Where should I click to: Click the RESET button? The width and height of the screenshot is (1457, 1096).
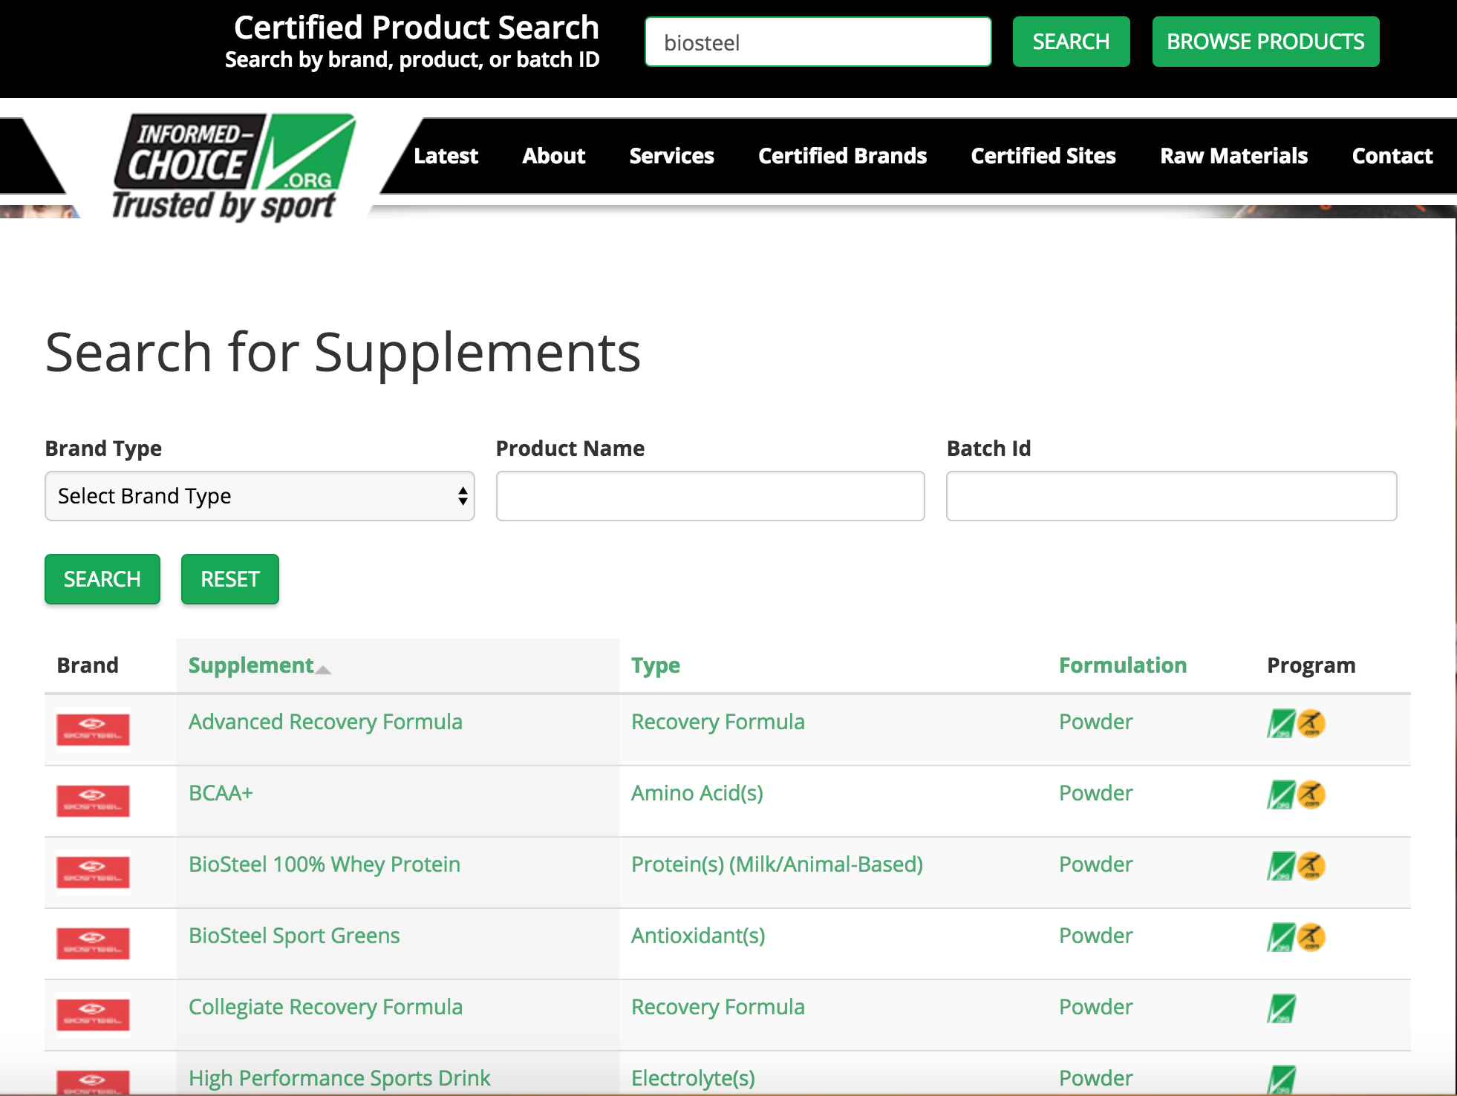[230, 579]
